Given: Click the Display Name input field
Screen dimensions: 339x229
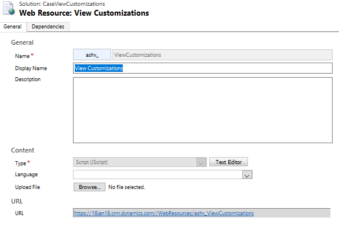Looking at the screenshot, I should tap(203, 68).
